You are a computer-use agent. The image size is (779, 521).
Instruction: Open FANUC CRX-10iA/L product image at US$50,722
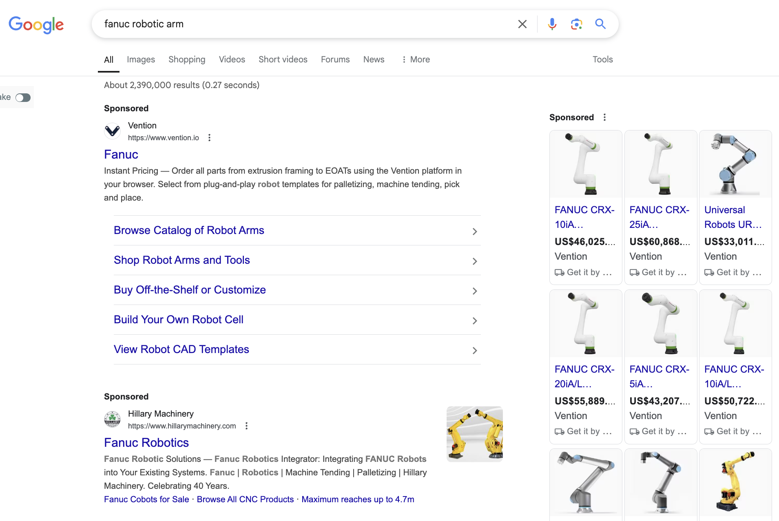click(735, 324)
